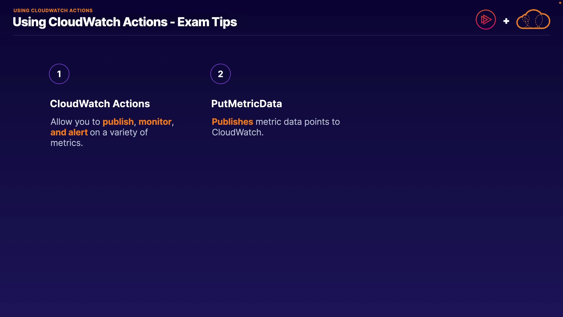Click the 'Using CloudWatch Actions - Exam Tips' title
The height and width of the screenshot is (317, 563).
click(x=125, y=22)
